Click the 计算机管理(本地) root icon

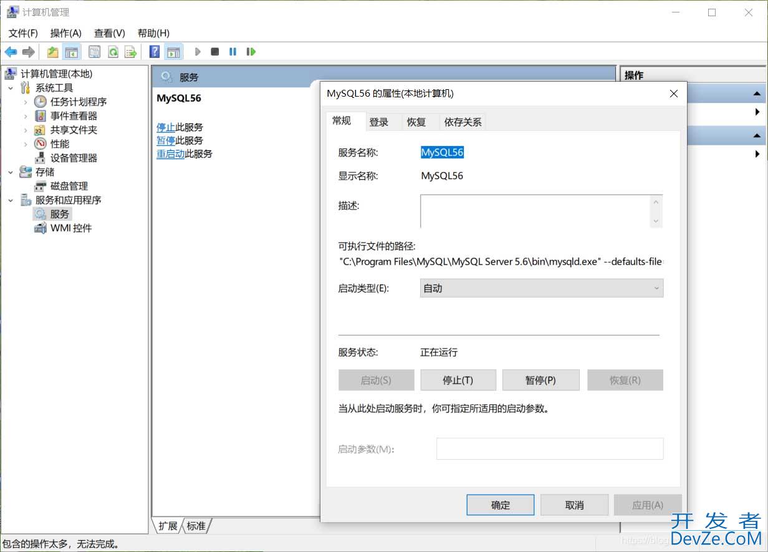pyautogui.click(x=11, y=74)
